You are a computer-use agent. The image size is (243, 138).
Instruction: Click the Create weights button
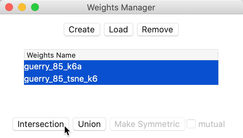(x=82, y=29)
